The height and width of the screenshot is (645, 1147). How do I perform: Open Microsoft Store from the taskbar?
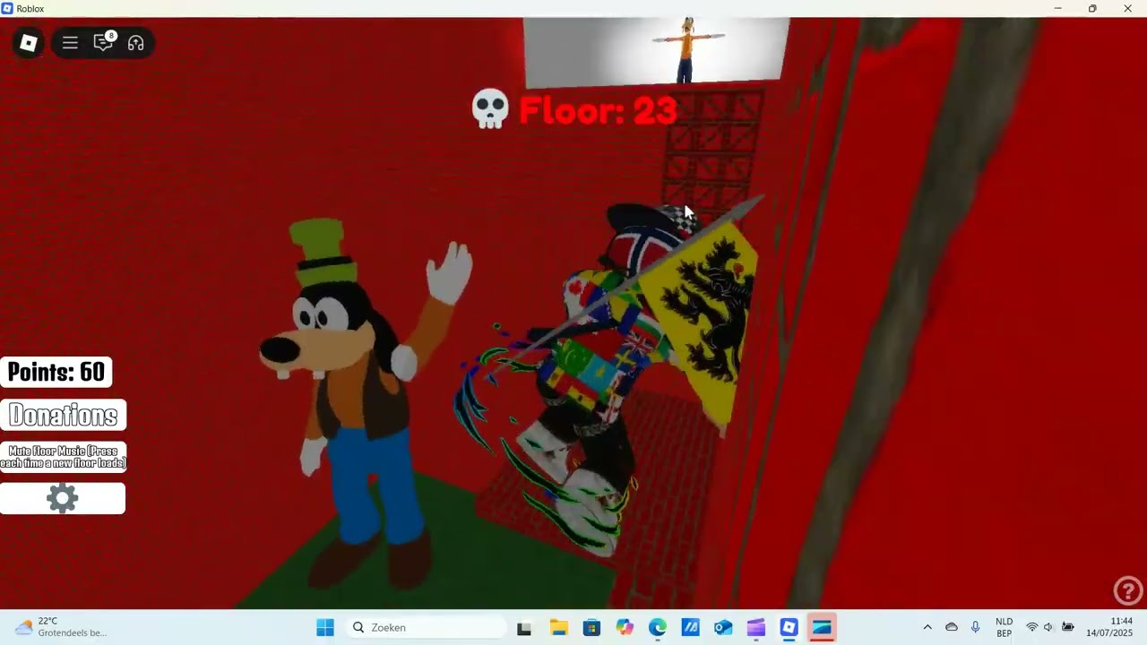tap(591, 628)
